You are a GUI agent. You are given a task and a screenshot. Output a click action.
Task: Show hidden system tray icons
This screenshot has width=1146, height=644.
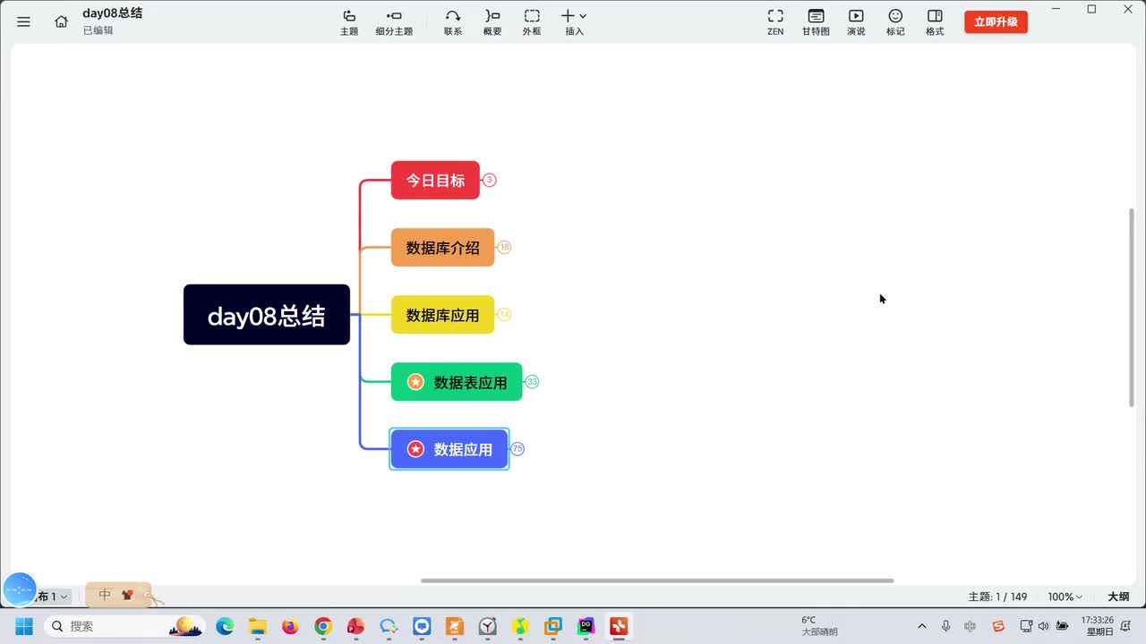pyautogui.click(x=922, y=626)
